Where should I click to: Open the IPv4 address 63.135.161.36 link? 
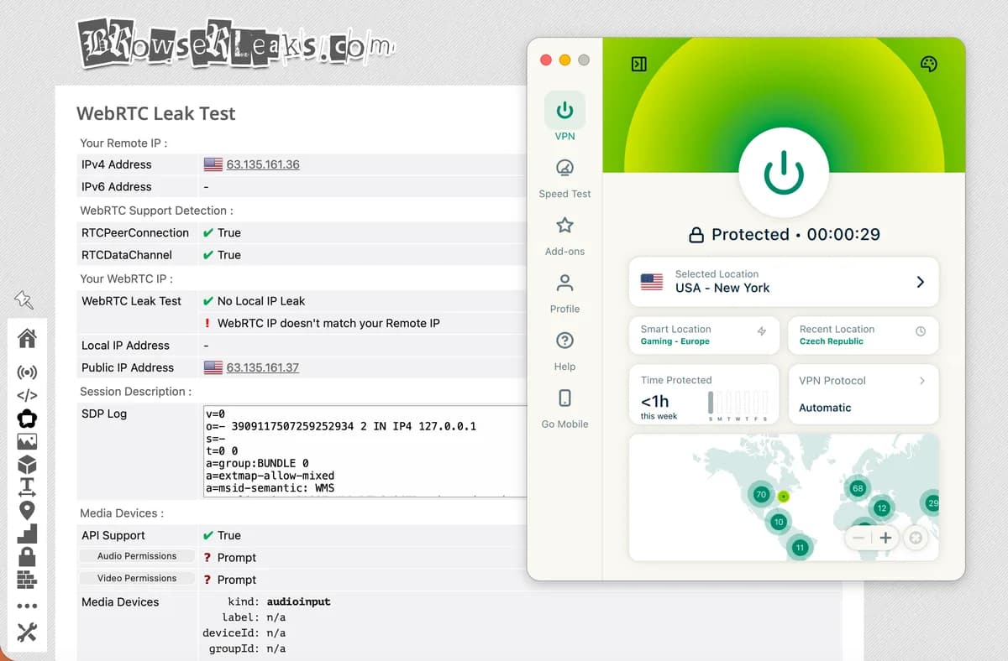[263, 164]
